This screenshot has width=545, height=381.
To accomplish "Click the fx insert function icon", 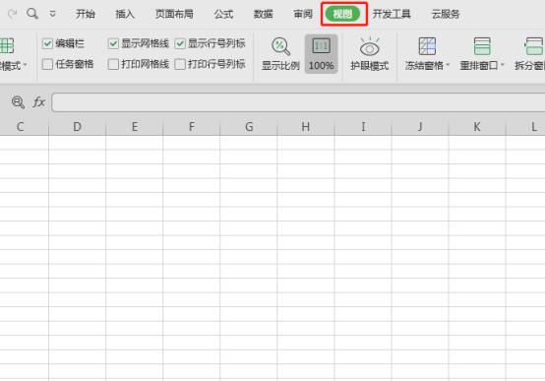I will click(39, 102).
